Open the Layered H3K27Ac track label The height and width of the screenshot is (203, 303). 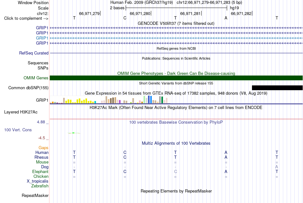(x=21, y=112)
